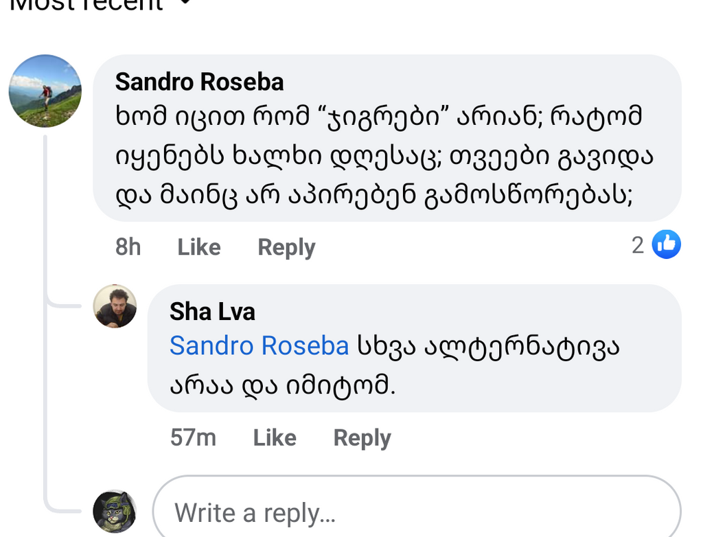Click the cat avatar beside reply box
This screenshot has height=537, width=703.
(x=115, y=512)
